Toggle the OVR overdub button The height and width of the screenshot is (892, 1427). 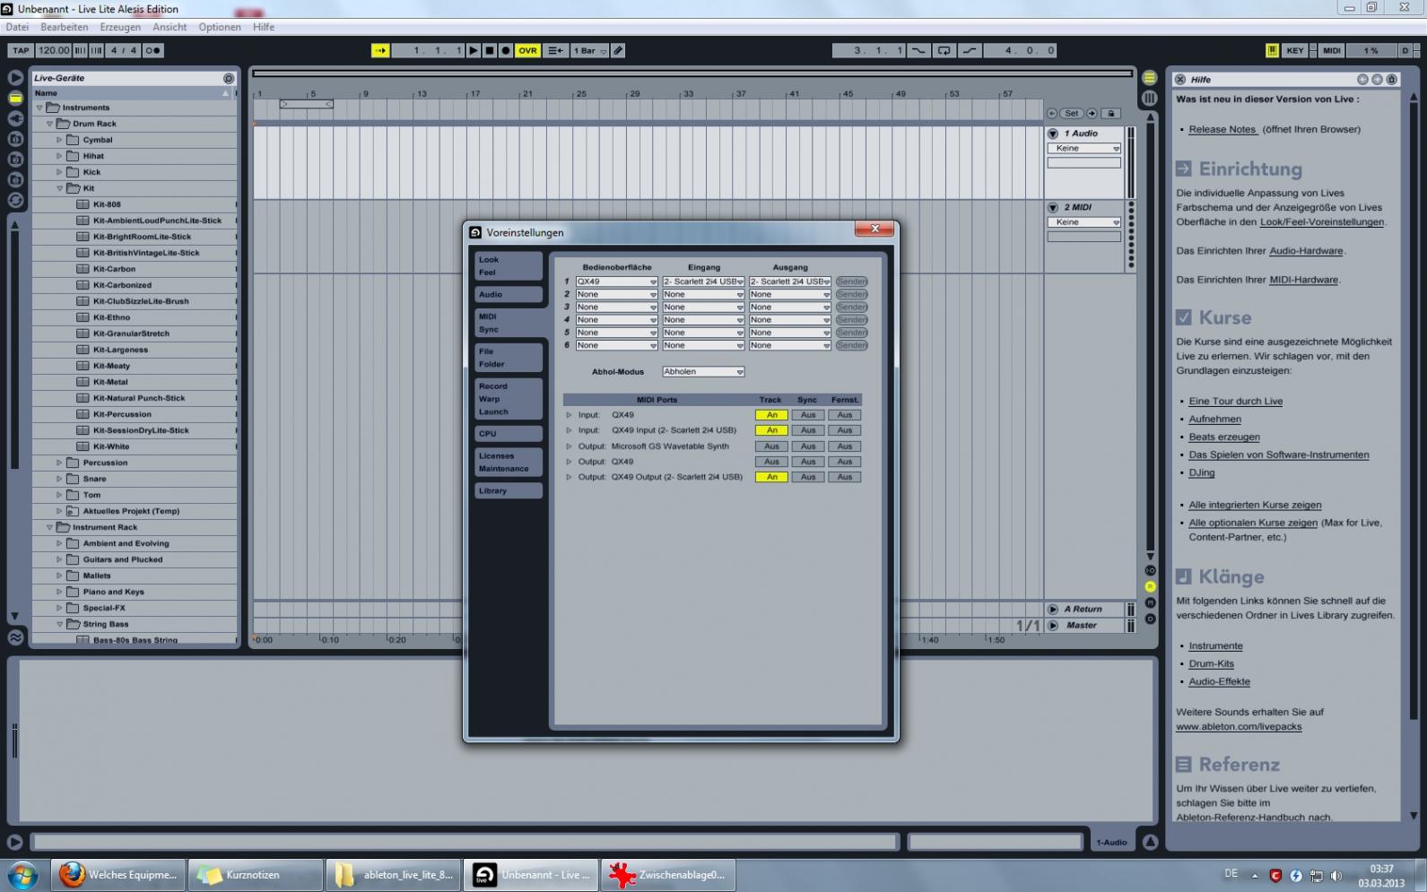(527, 50)
